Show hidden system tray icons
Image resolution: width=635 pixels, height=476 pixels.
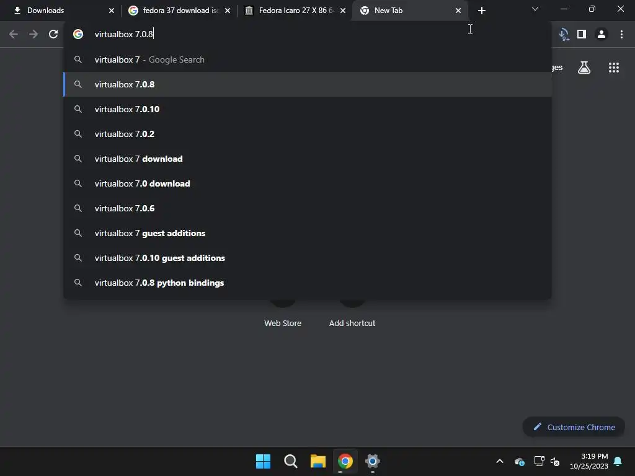tap(500, 461)
